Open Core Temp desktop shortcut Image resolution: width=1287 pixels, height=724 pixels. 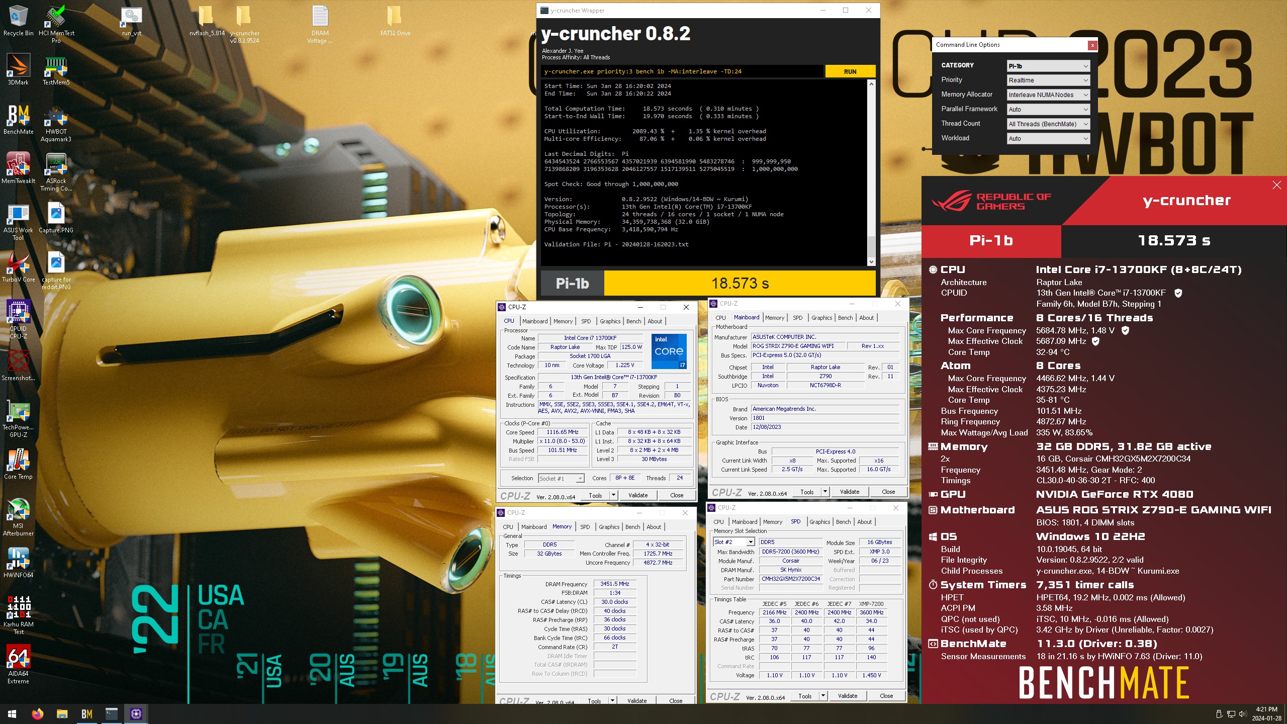point(19,464)
